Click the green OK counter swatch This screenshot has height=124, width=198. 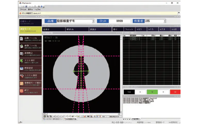(152, 92)
